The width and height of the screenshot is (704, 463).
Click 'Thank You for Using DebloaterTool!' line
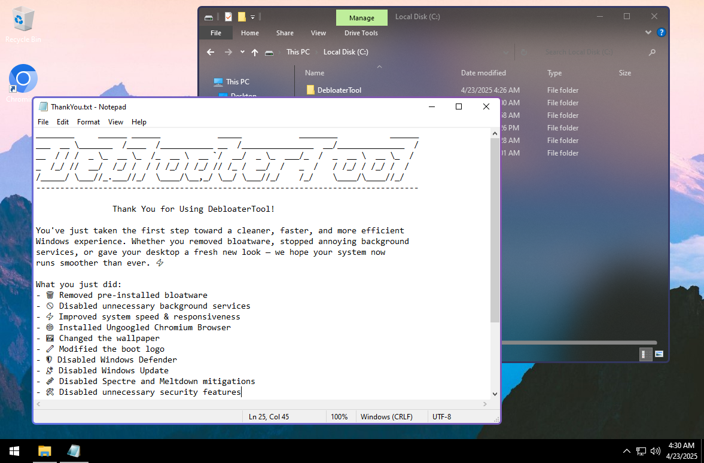(194, 209)
